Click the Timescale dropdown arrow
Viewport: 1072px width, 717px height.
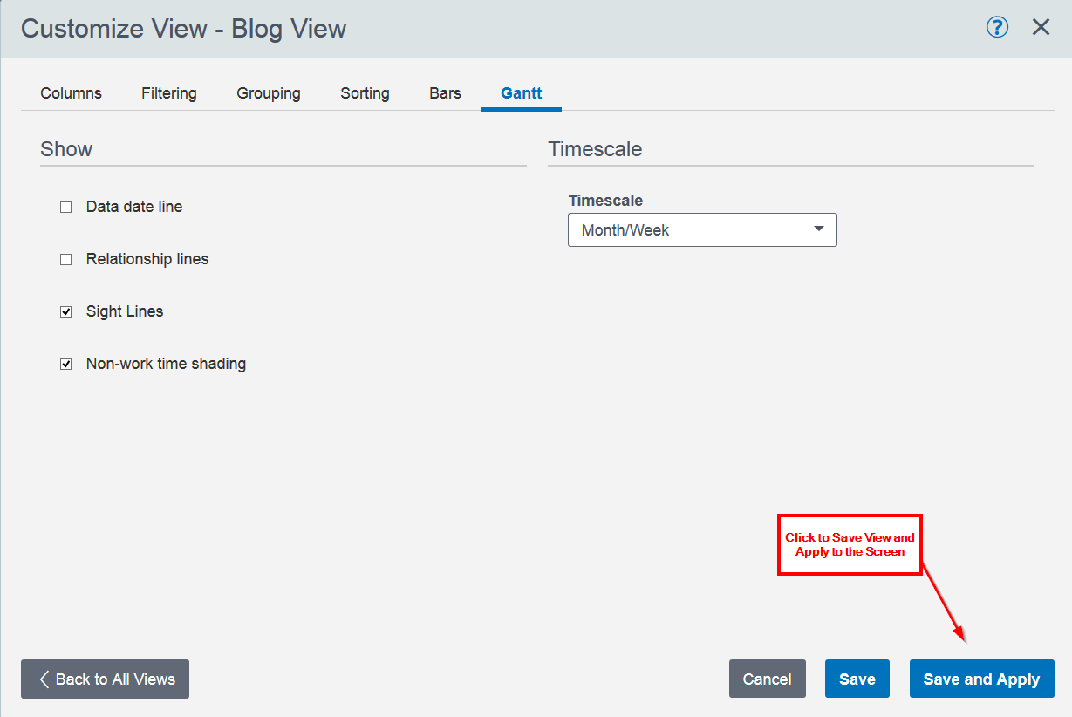click(x=818, y=229)
